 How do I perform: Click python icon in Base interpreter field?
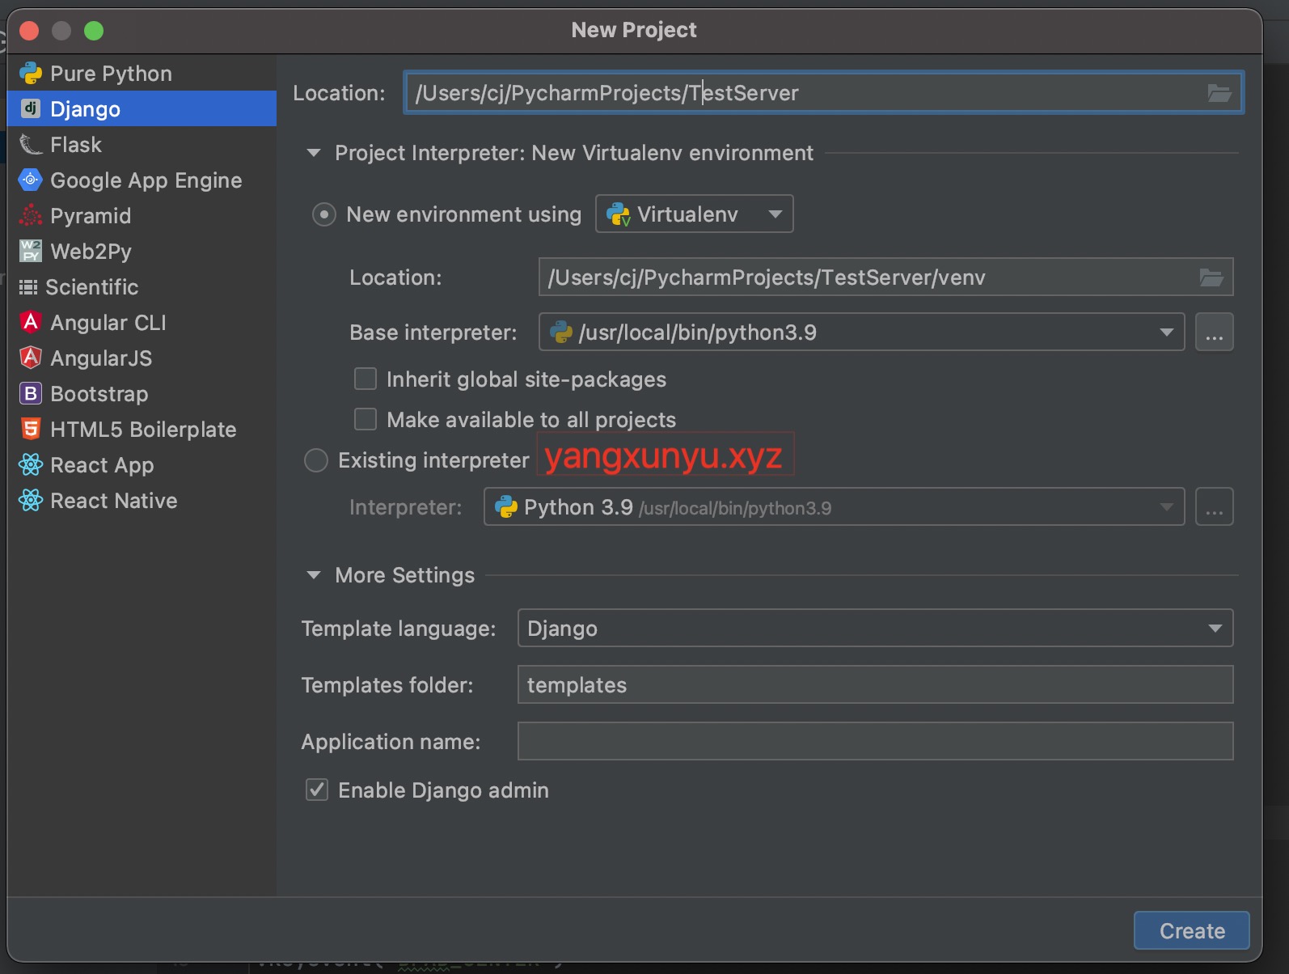tap(561, 332)
